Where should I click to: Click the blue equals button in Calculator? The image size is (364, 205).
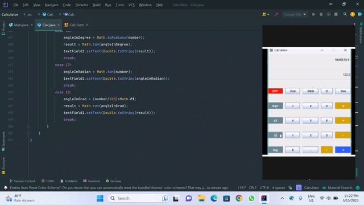(x=343, y=150)
